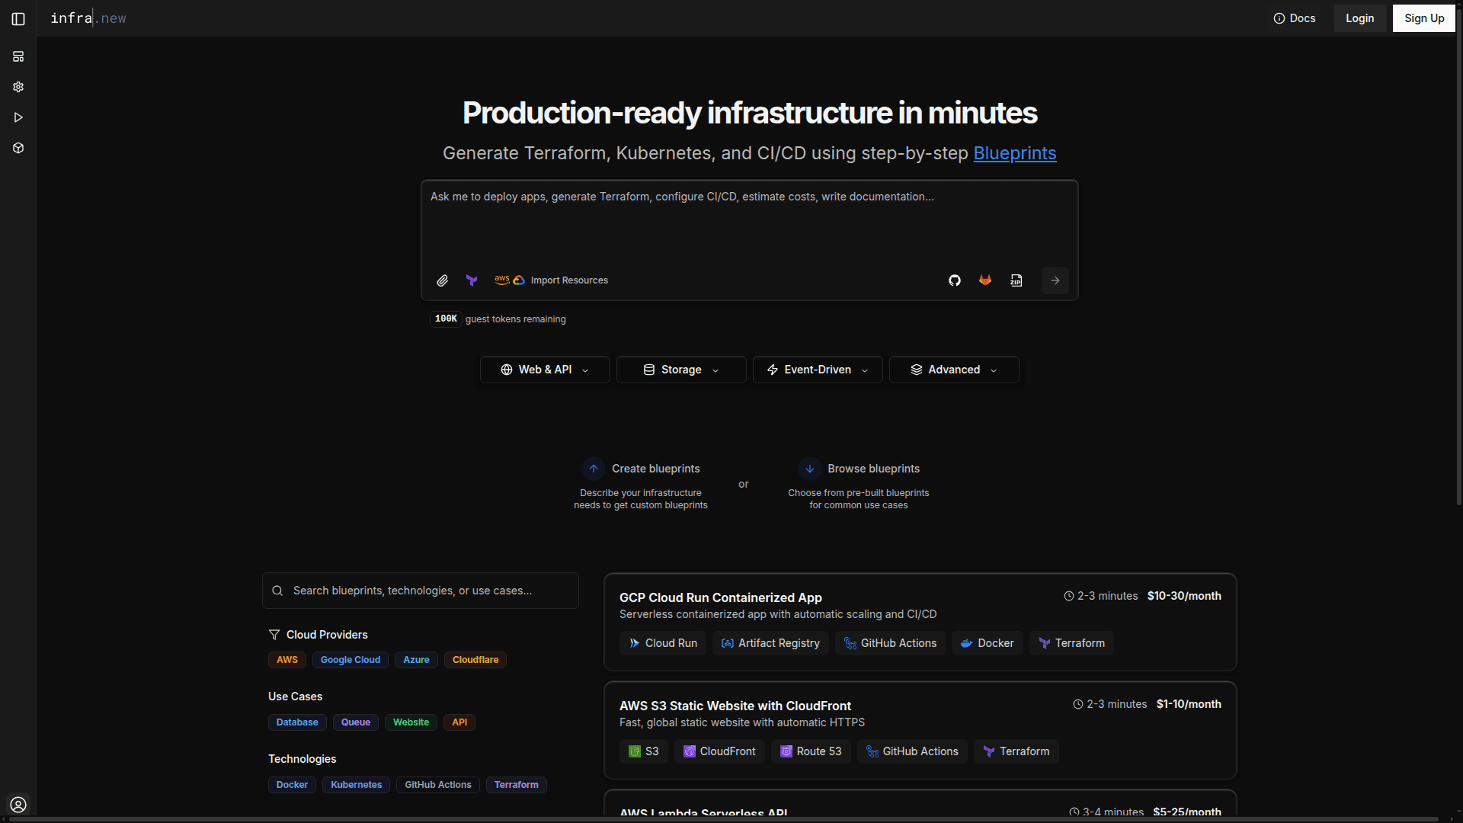Viewport: 1463px width, 823px height.
Task: Toggle the Database use case filter
Action: [x=297, y=722]
